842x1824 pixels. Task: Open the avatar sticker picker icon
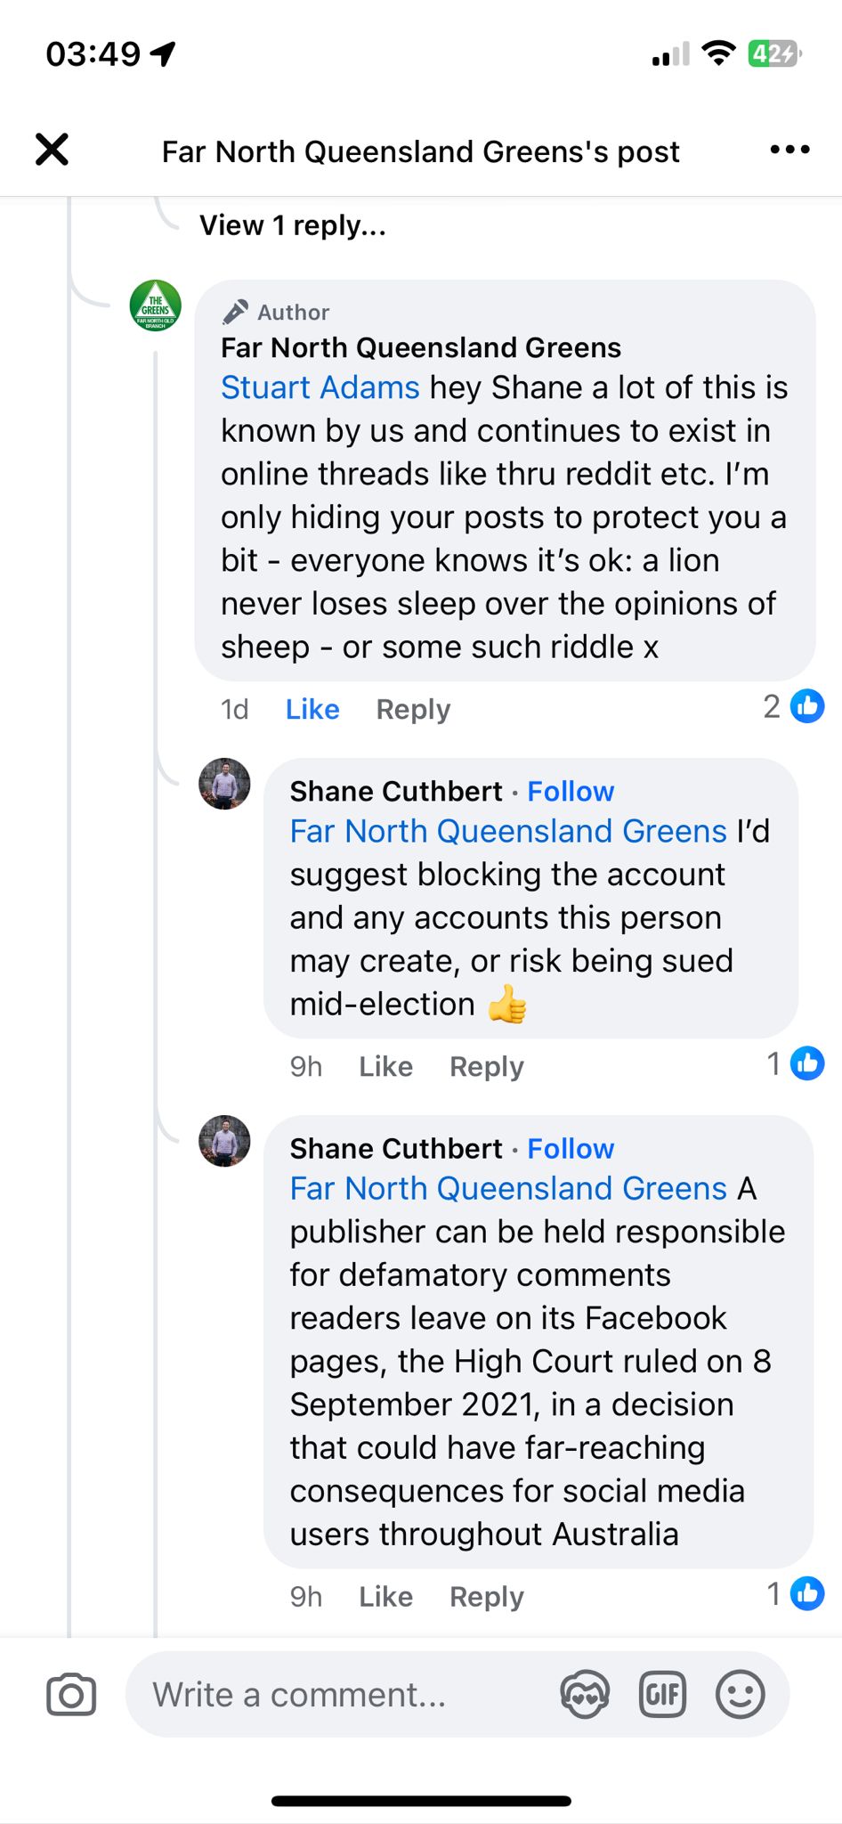coord(585,1694)
